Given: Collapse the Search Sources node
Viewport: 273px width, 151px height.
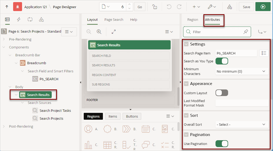Looking at the screenshot, I should (x=23, y=103).
